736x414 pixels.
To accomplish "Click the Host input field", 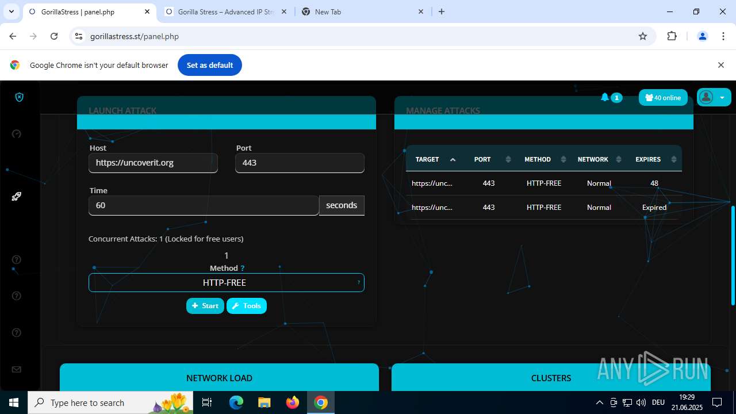I will [153, 163].
